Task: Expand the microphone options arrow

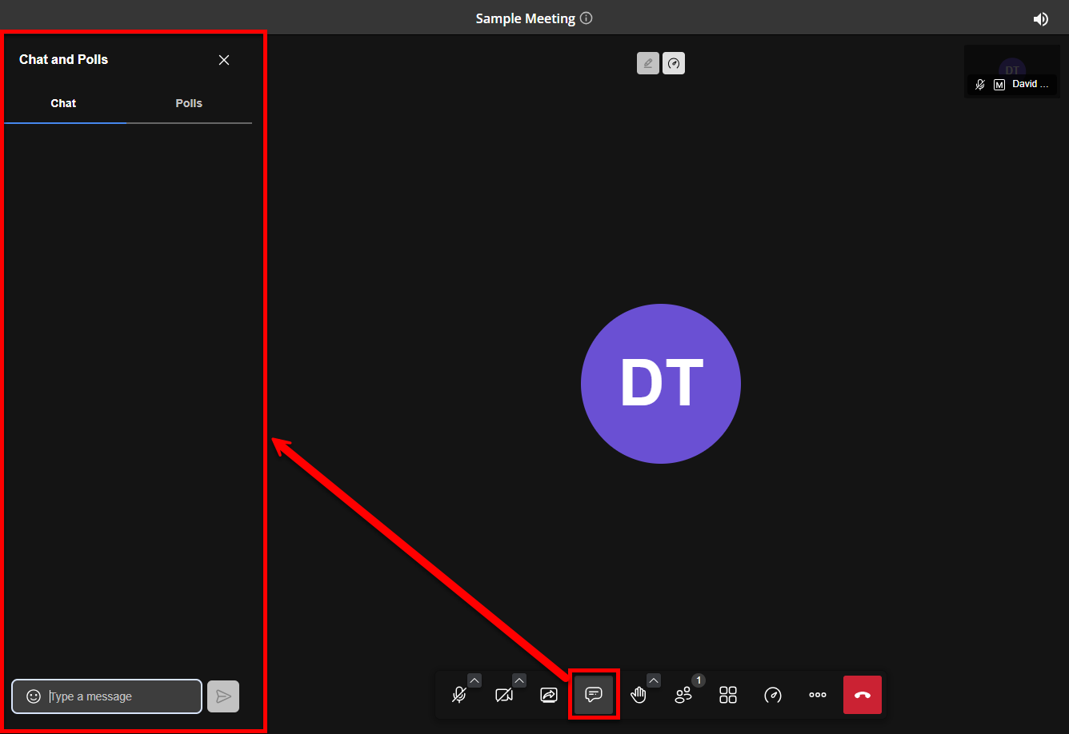Action: pyautogui.click(x=474, y=680)
